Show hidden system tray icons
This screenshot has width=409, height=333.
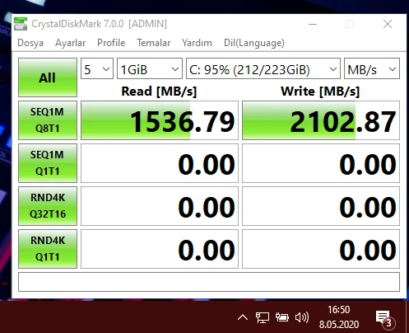click(x=243, y=317)
